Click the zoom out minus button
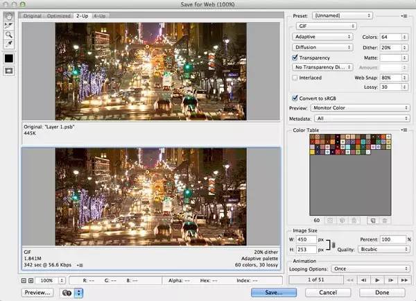The image size is (416, 301). point(24,280)
